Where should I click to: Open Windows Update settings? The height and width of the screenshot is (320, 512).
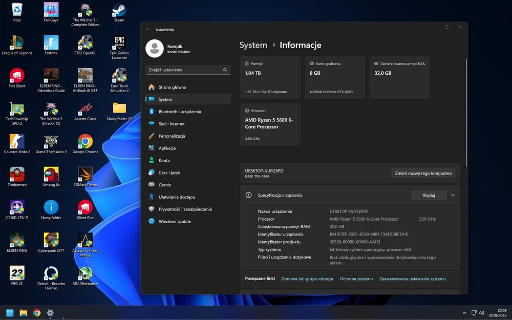click(188, 221)
